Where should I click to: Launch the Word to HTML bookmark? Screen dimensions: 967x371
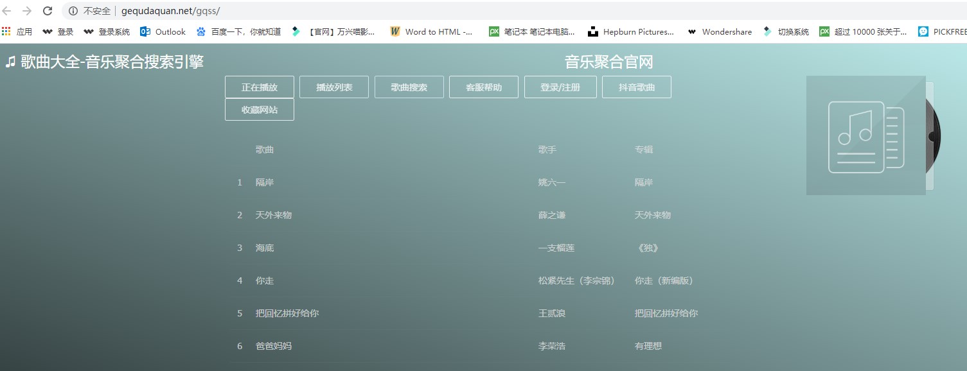[x=431, y=31]
